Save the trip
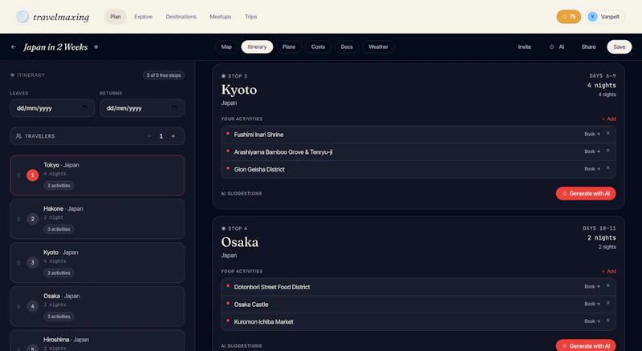Screen dimensions: 642x351 coord(619,47)
